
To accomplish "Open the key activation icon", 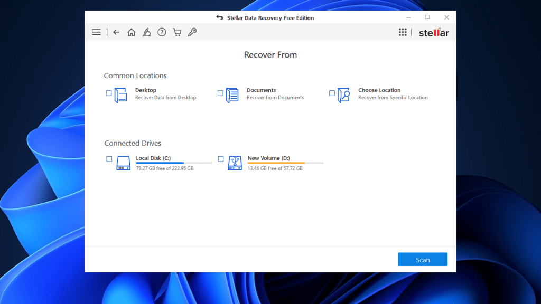I will point(192,32).
